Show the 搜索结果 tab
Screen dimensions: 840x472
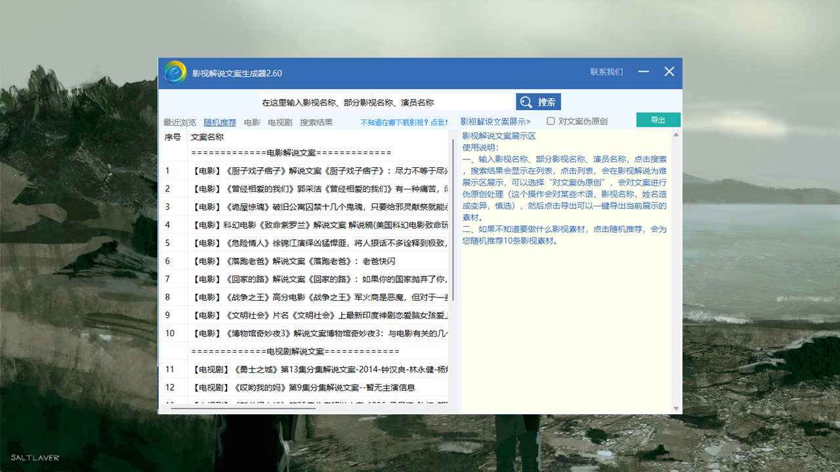point(316,123)
